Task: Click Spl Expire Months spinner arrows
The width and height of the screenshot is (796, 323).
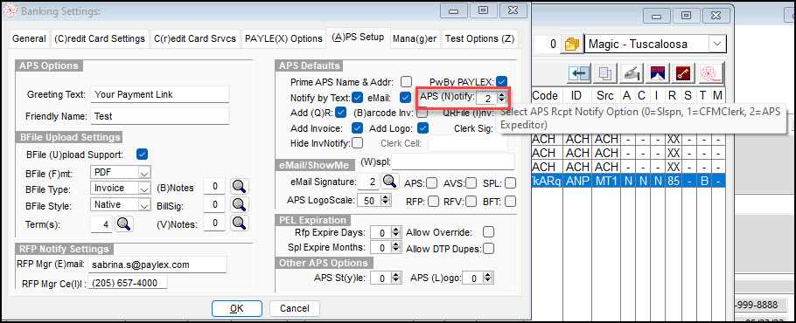Action: point(395,248)
